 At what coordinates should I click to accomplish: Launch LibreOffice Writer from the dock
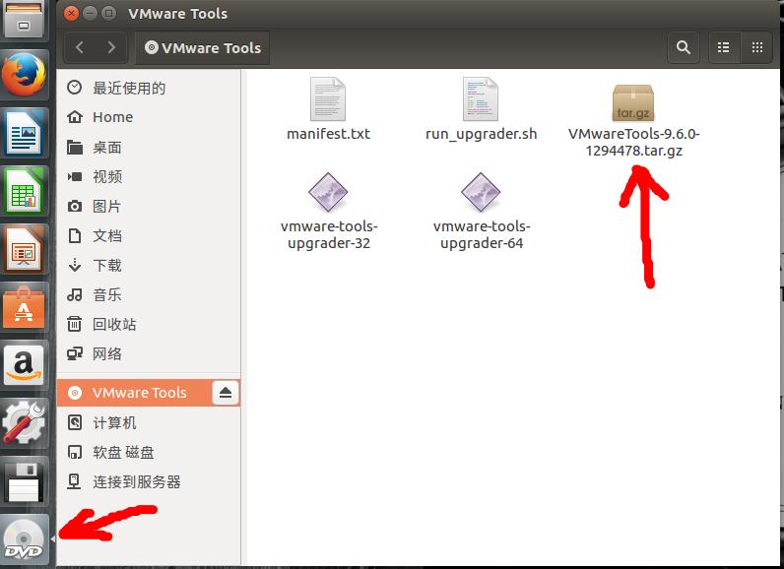click(24, 133)
